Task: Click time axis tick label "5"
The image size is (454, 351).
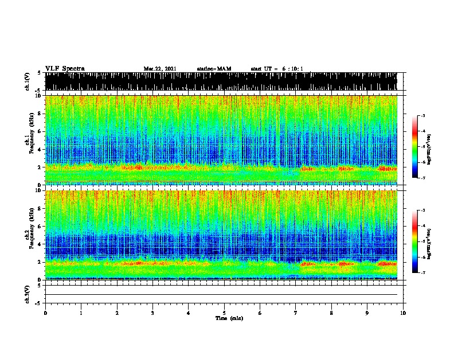Action: coord(224,313)
